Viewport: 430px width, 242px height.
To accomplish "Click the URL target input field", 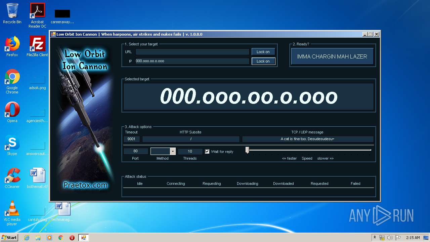I will coord(192,52).
